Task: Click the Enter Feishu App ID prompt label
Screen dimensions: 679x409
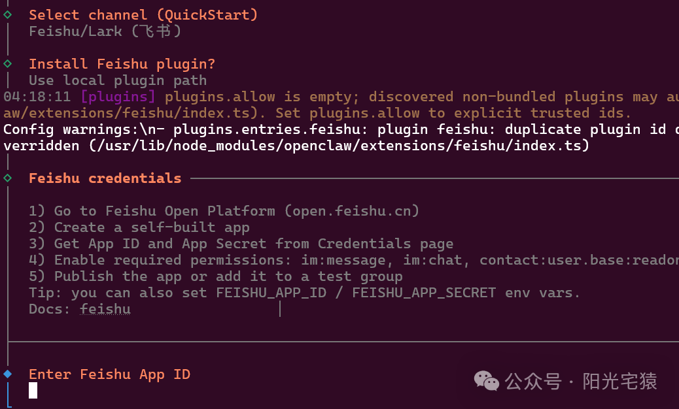Action: point(109,374)
